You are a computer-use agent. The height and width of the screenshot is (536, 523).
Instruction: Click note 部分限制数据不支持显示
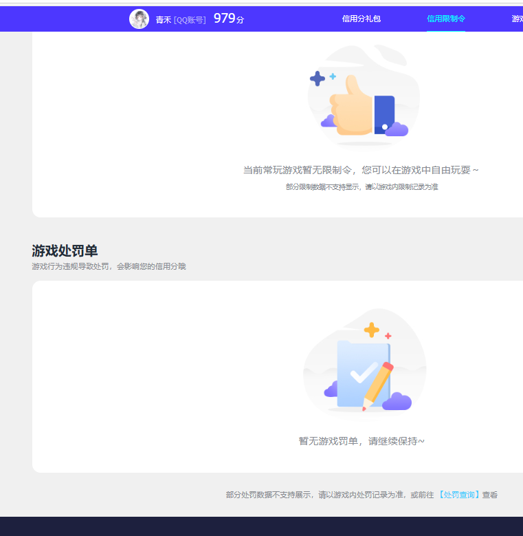[x=322, y=186]
